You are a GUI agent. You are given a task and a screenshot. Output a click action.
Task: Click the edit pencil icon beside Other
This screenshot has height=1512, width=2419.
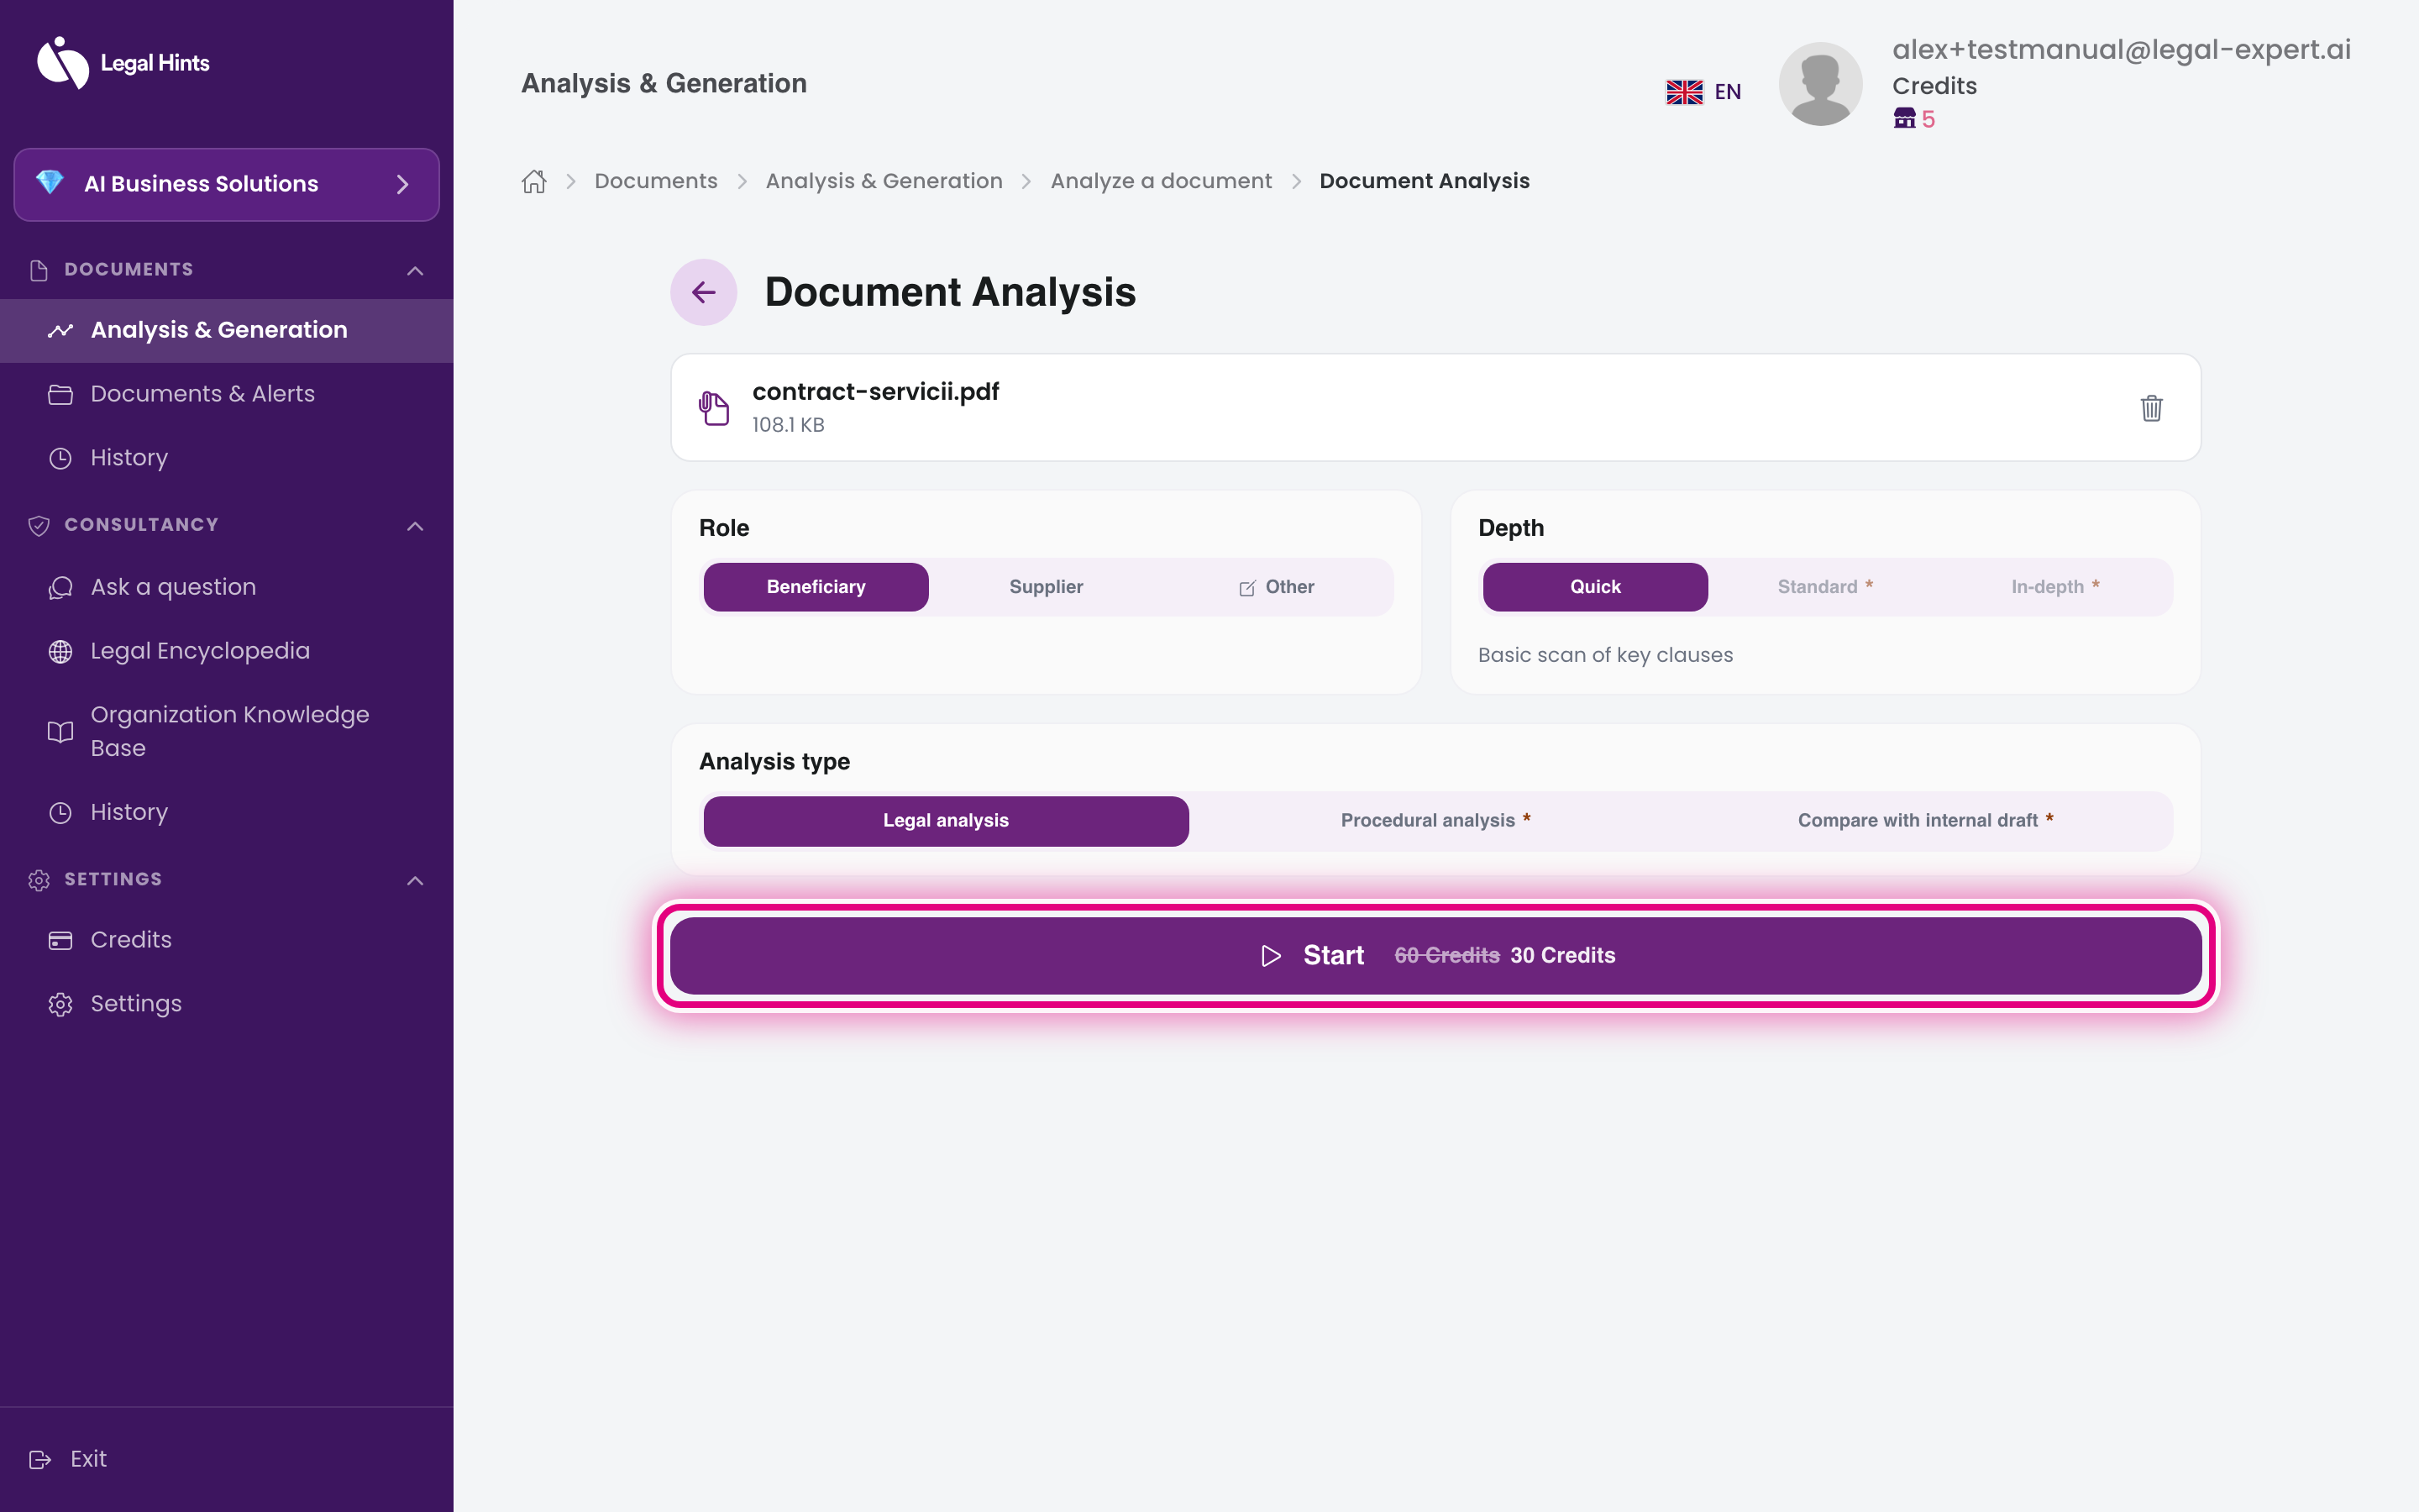coord(1247,588)
